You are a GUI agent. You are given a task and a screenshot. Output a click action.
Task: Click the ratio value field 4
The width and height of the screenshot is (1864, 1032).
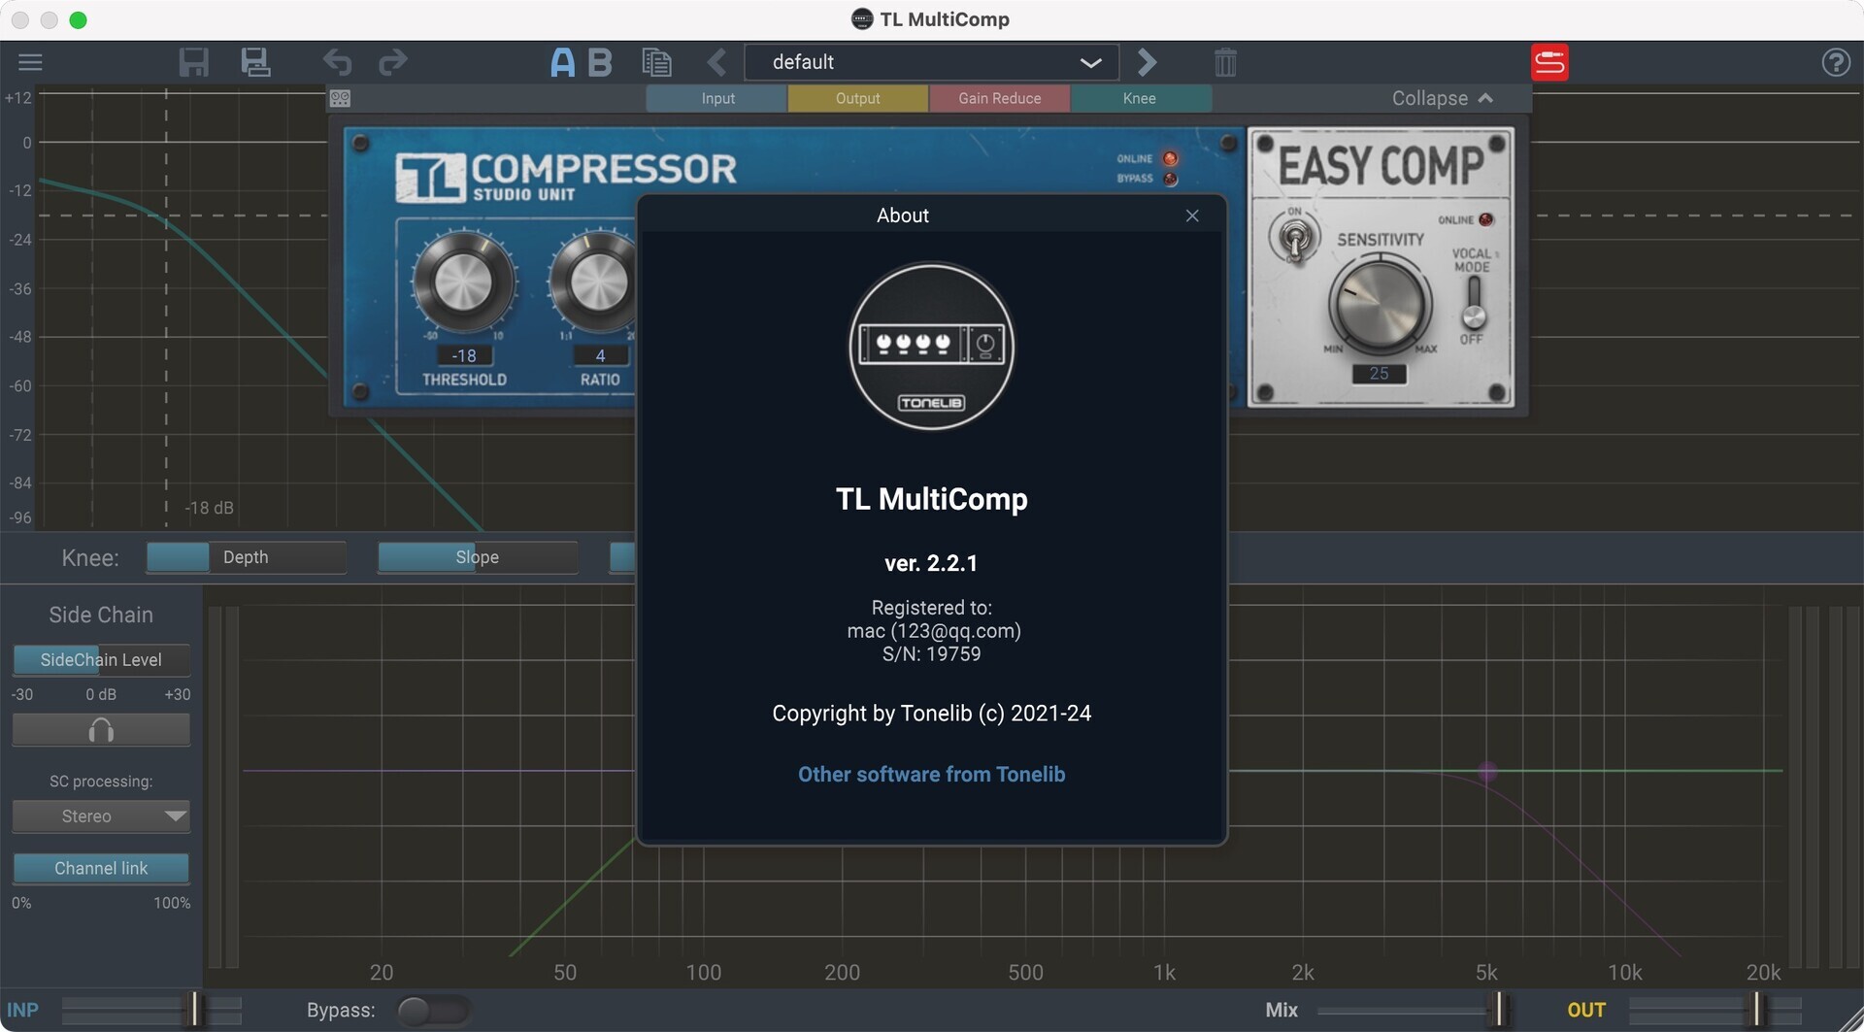(600, 355)
